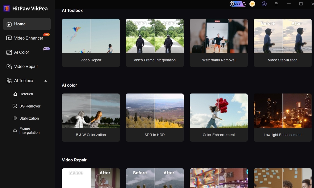This screenshot has height=188, width=314.
Task: Click the Stabilization icon
Action: pyautogui.click(x=15, y=118)
